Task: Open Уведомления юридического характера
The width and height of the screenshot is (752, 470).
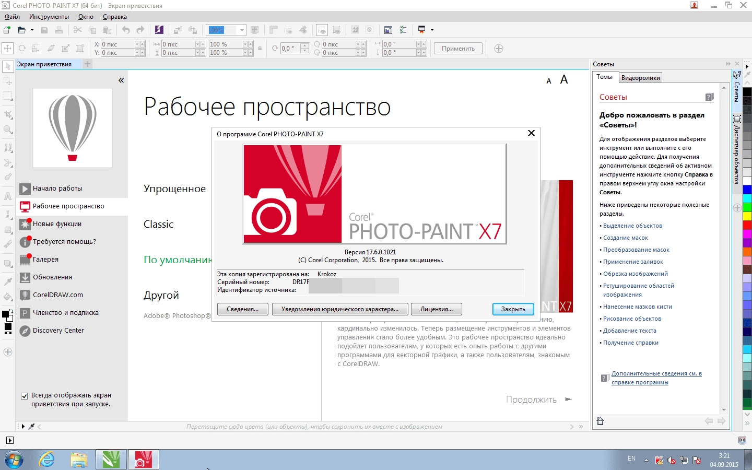Action: (339, 309)
